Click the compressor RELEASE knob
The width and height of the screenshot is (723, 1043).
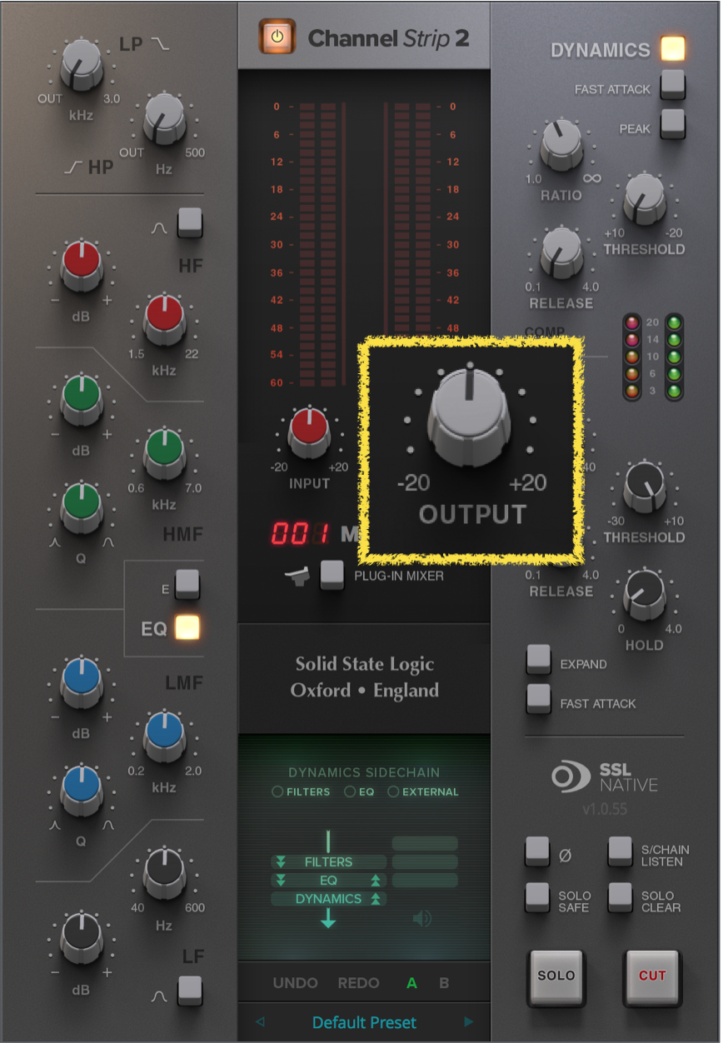coord(561,253)
